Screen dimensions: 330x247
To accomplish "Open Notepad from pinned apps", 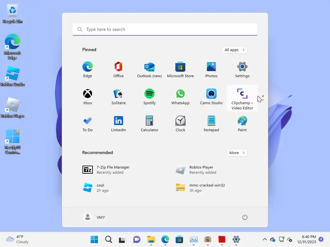I will (211, 124).
